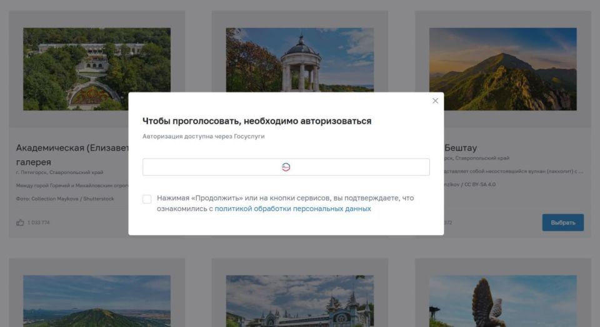Screen dimensions: 600x327
Task: Click the thumbs-up icon on Академическая галерея card
Action: pos(20,223)
